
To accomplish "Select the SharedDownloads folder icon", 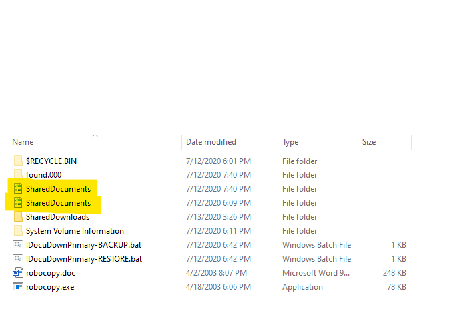I will [18, 216].
